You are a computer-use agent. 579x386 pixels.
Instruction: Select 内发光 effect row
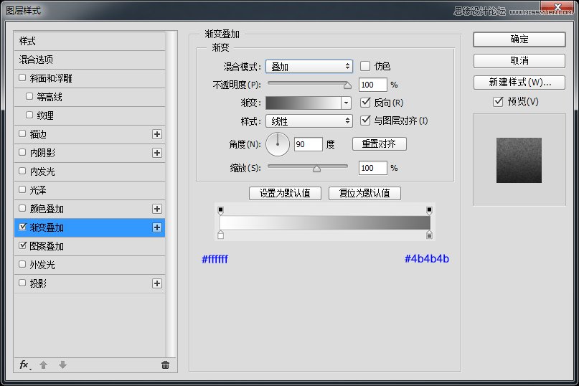[90, 171]
